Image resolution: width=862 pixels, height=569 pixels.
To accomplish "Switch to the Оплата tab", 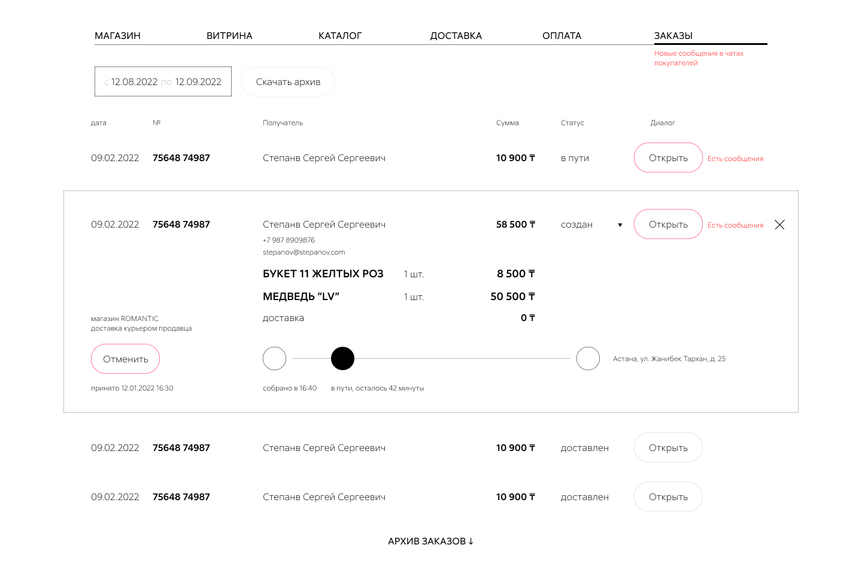I will pos(561,36).
